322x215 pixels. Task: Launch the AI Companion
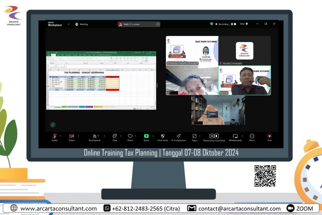point(178,137)
